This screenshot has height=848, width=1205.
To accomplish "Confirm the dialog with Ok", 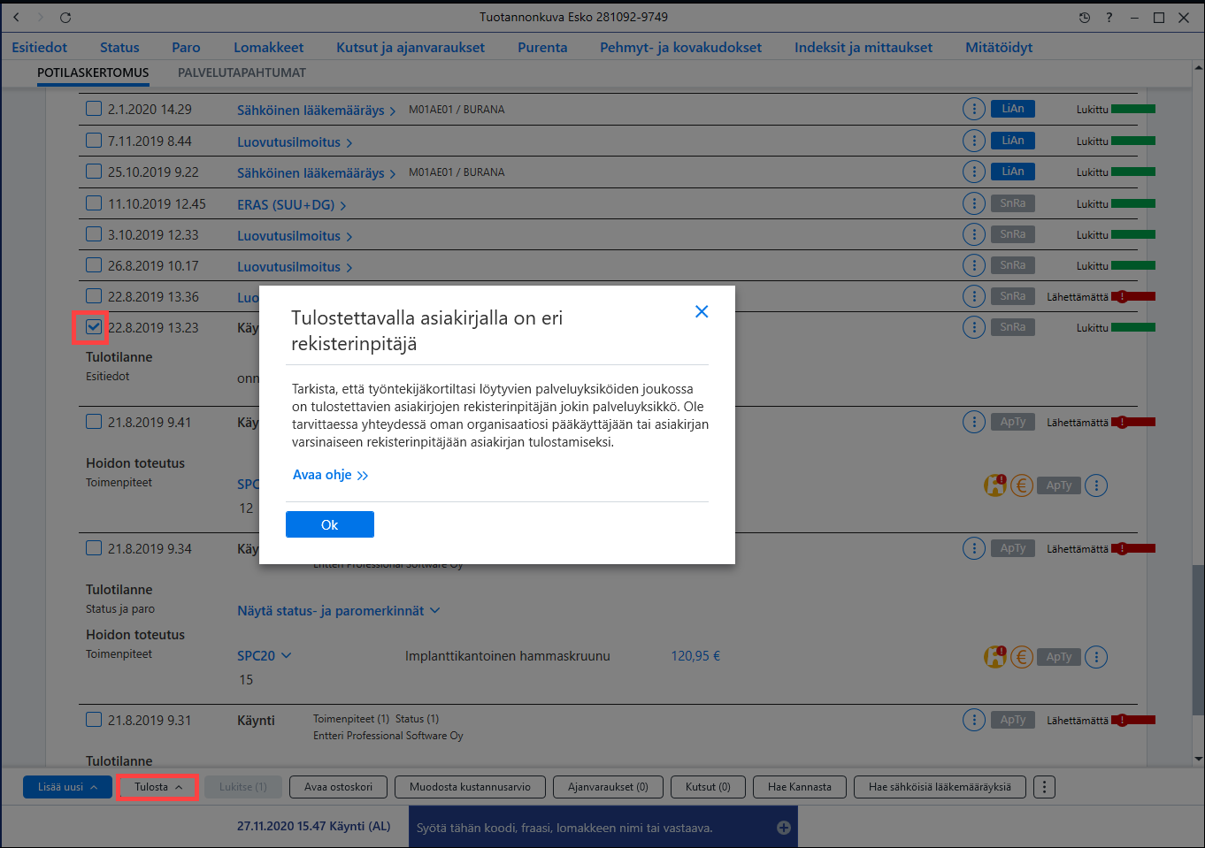I will (330, 524).
